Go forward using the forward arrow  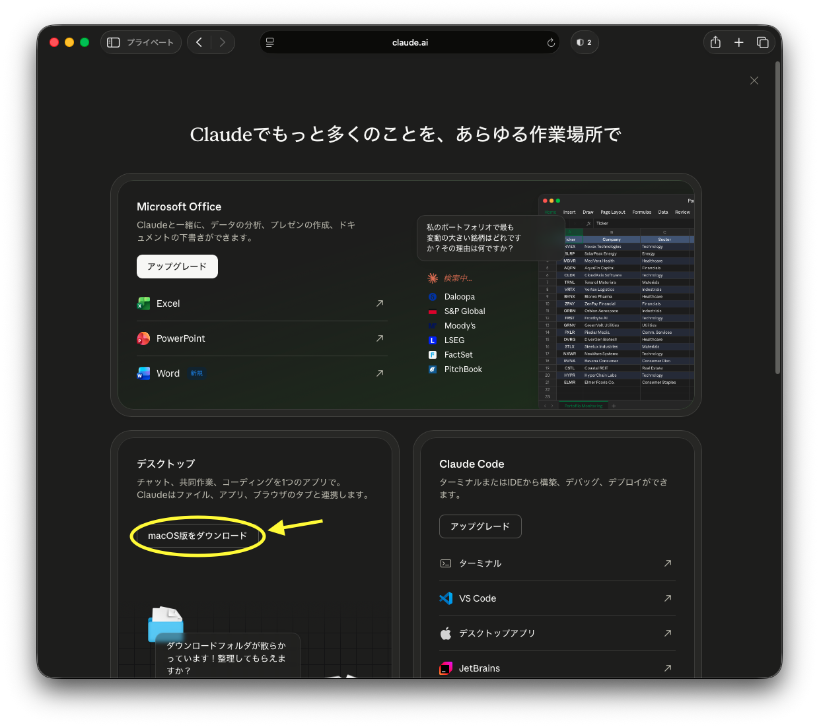click(x=223, y=42)
